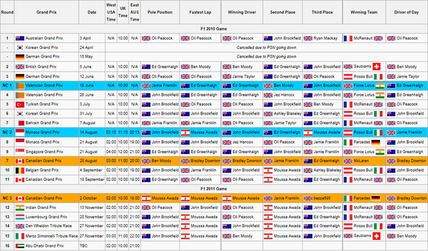Click the East AUS Time column header
This screenshot has width=428, height=251.
pyautogui.click(x=134, y=12)
